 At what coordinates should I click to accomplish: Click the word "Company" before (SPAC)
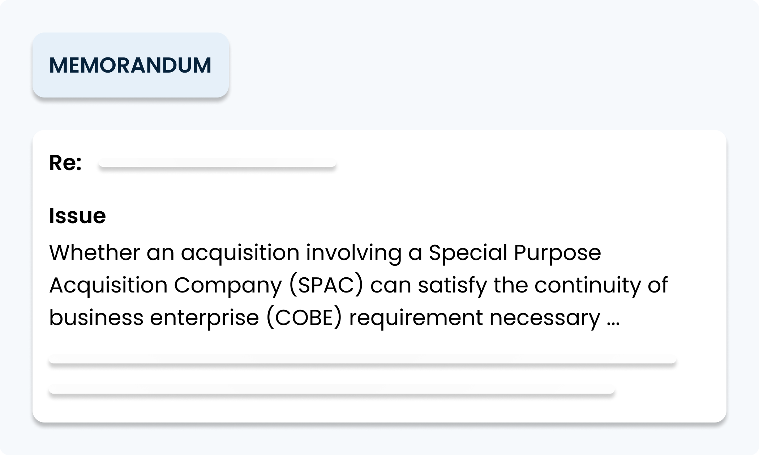[x=228, y=285]
